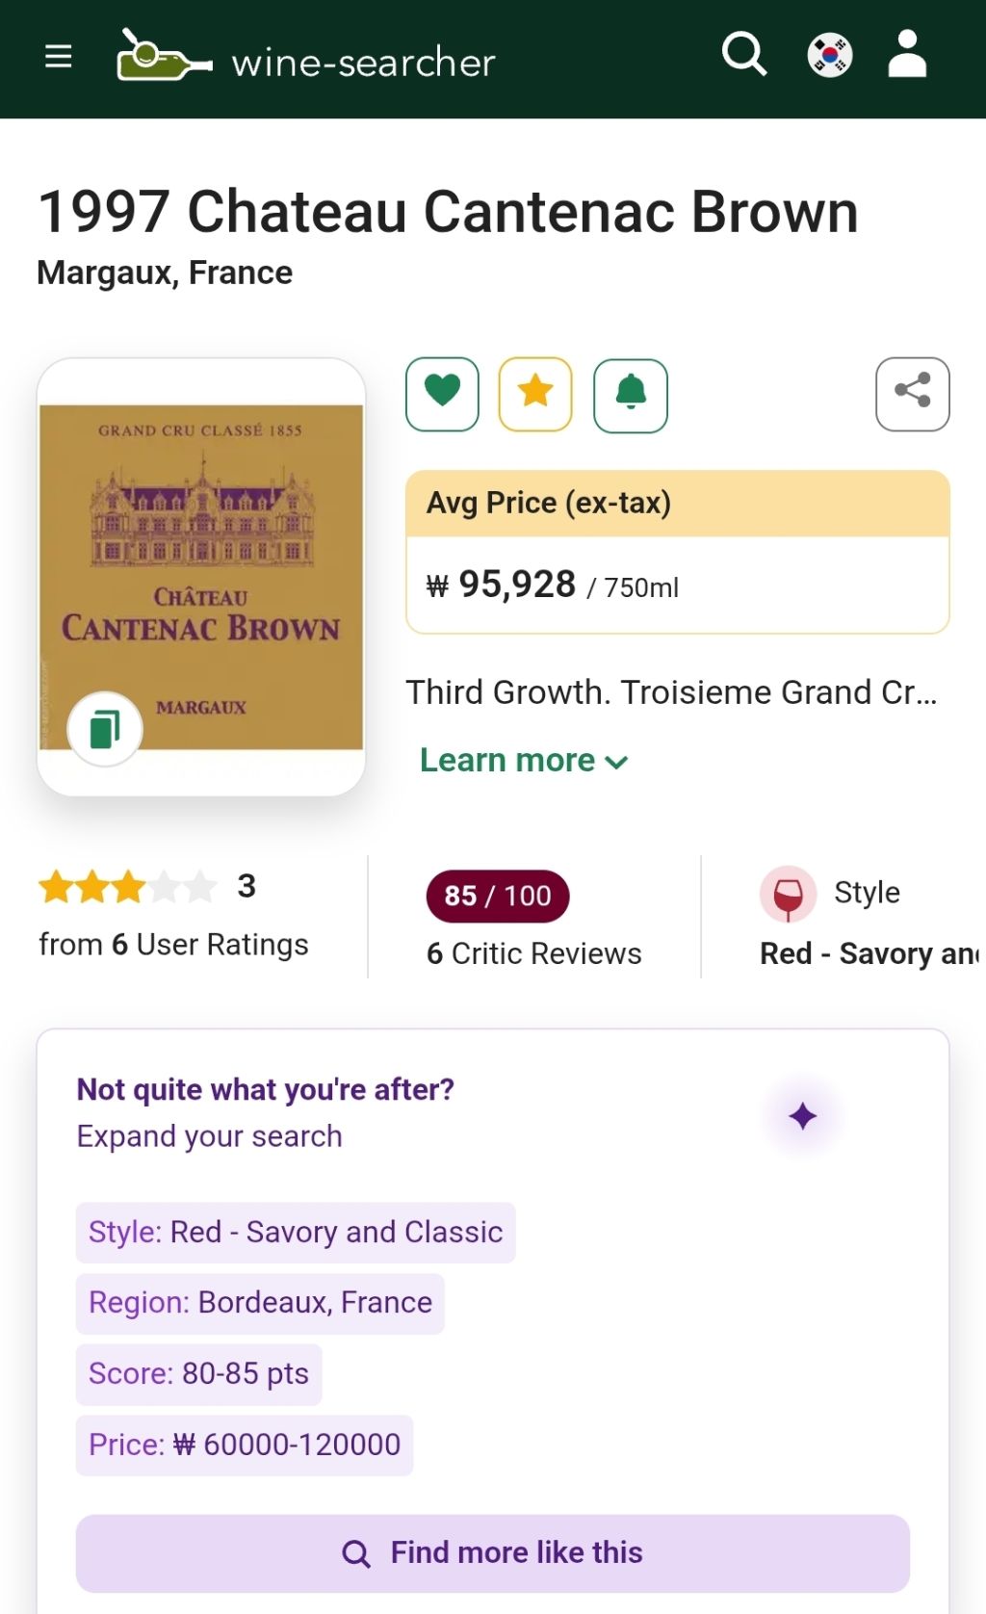Tap the copy icon on label image
Viewport: 986px width, 1614px height.
tap(105, 729)
